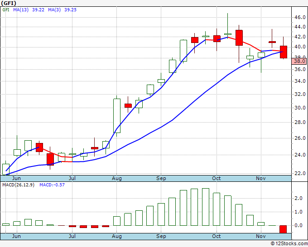The height and width of the screenshot is (247, 308).
Task: Click the tallest green MACD histogram bar
Action: tap(206, 207)
